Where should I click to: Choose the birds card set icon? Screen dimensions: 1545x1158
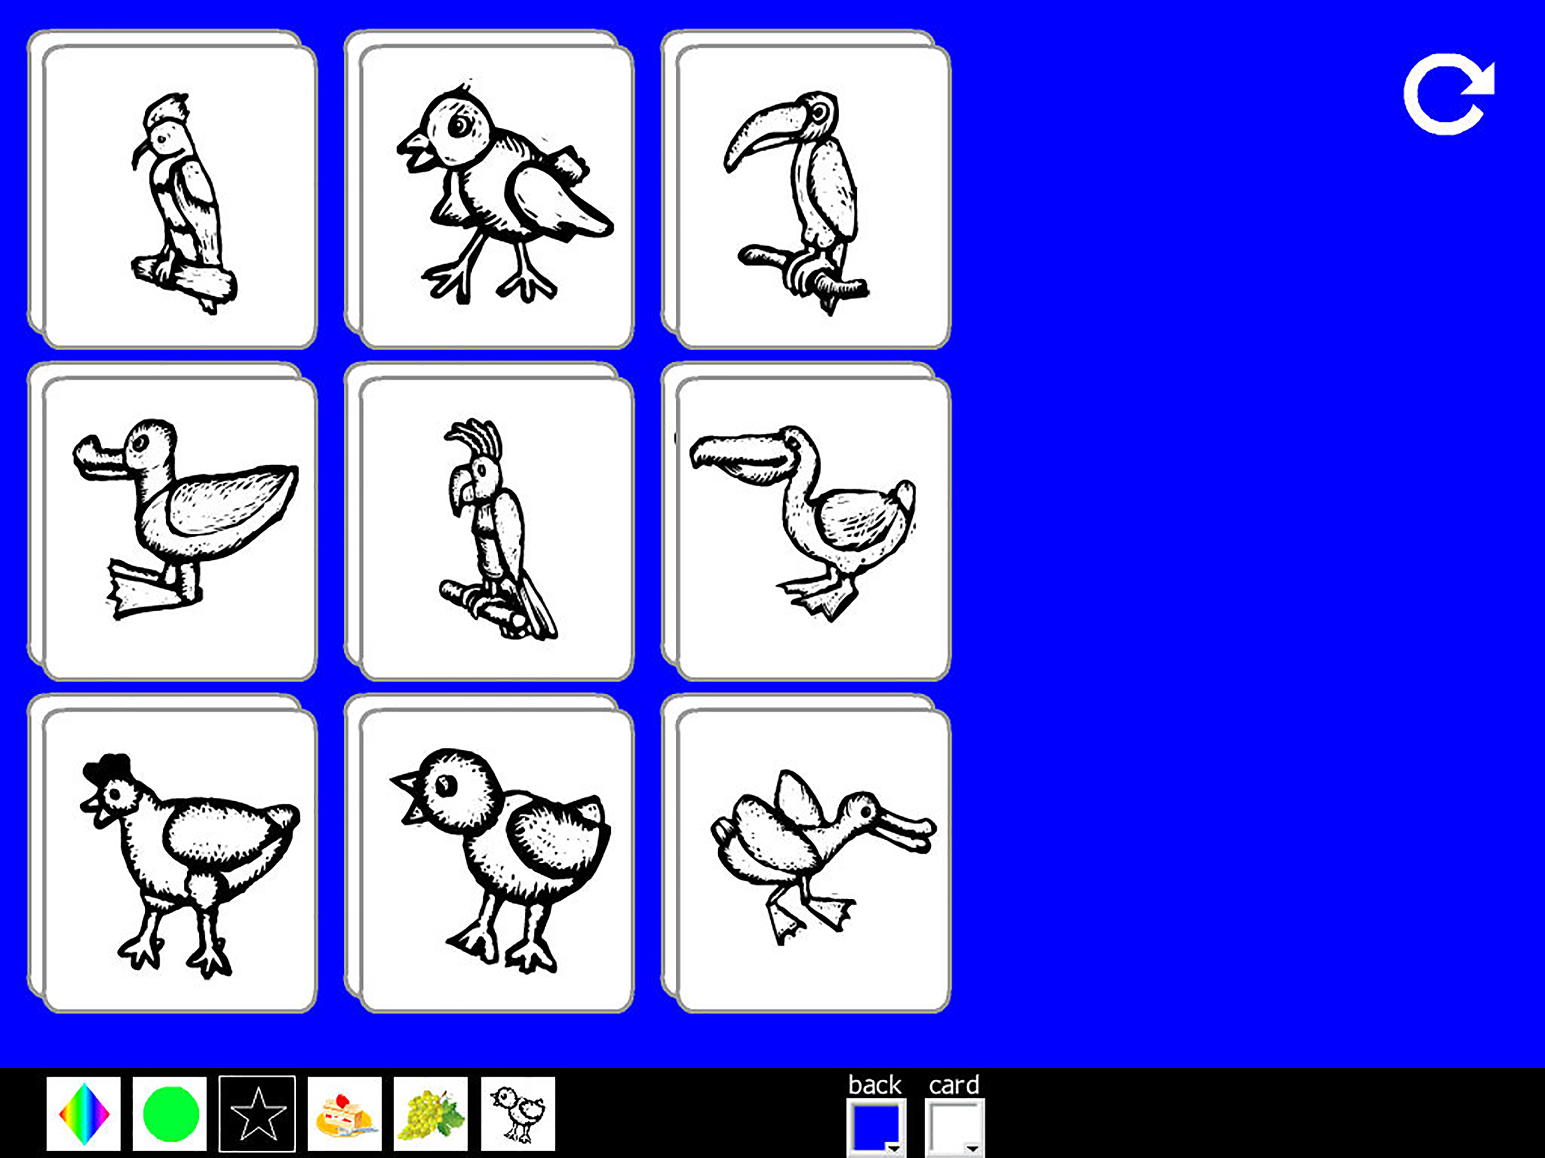[x=517, y=1113]
